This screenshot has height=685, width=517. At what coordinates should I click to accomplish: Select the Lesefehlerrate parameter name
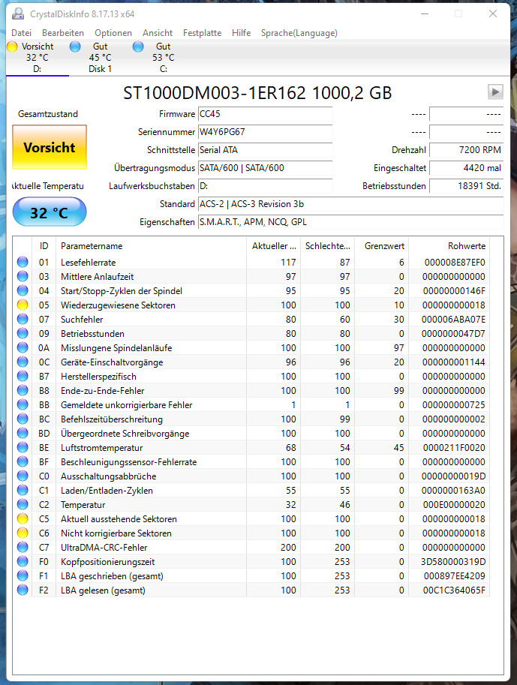click(89, 262)
